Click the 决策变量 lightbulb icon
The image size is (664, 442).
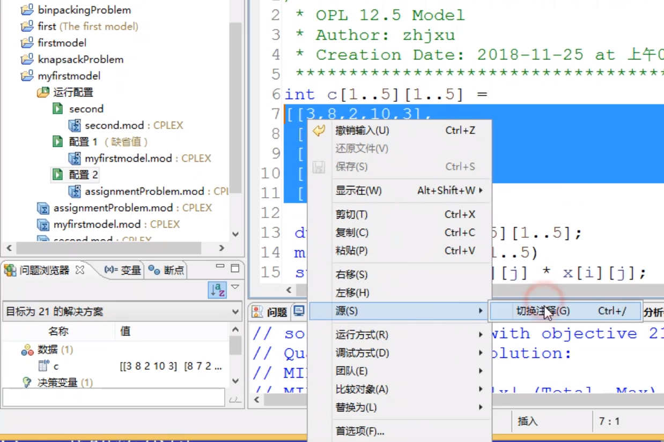pos(27,383)
